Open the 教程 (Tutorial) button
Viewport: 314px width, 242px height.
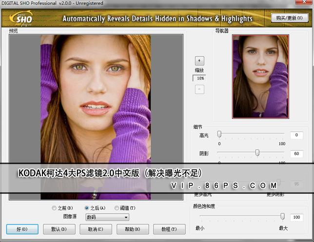click(169, 229)
